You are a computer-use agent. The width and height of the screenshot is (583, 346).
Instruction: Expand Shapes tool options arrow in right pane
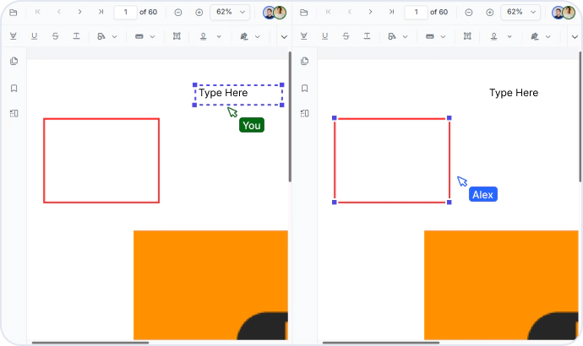(406, 36)
